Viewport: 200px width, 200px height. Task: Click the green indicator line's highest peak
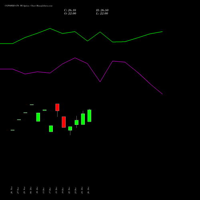coord(50,28)
